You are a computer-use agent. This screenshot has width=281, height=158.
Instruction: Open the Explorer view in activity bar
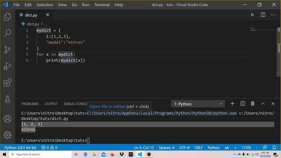(x=7, y=17)
